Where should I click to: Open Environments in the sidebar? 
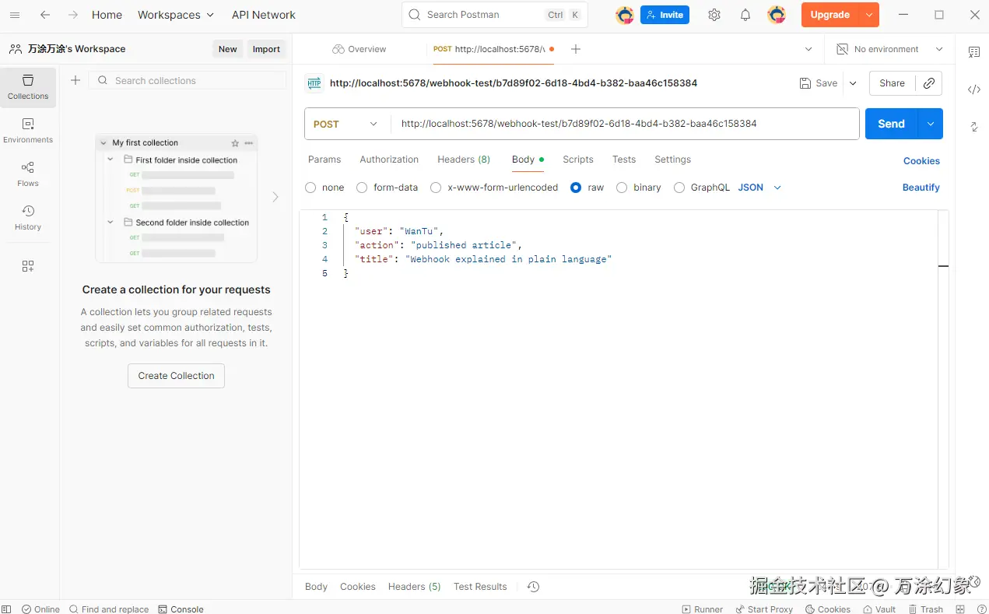pyautogui.click(x=28, y=131)
